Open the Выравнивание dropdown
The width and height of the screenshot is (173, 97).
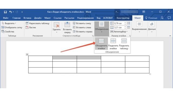pos(139,27)
